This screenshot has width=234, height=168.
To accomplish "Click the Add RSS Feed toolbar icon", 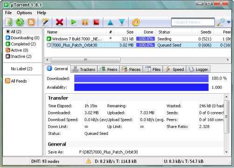I will [x=31, y=22].
